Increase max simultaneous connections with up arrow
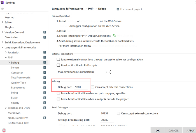The height and width of the screenshot is (133, 196). click(x=110, y=71)
